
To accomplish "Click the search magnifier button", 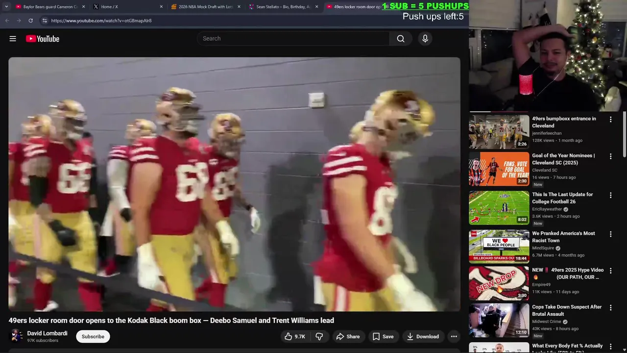I will pyautogui.click(x=401, y=39).
